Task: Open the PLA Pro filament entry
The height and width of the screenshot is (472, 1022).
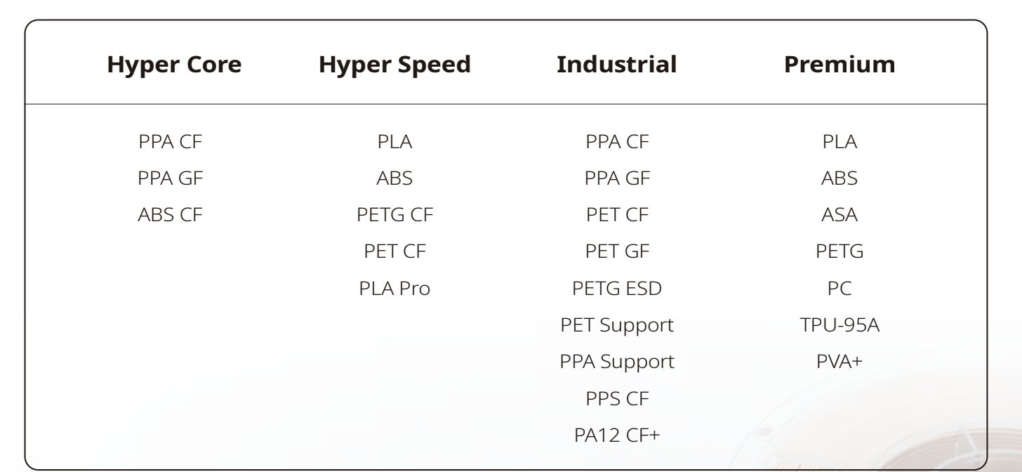Action: (x=394, y=288)
